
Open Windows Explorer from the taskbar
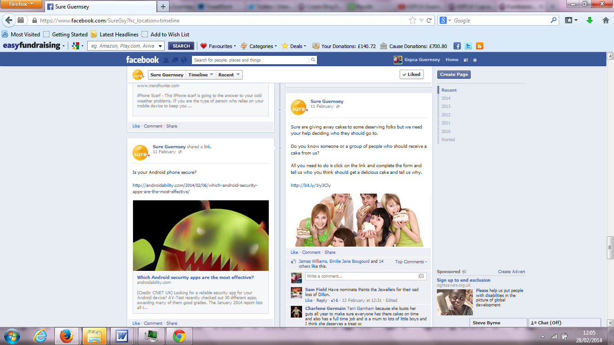(x=94, y=336)
